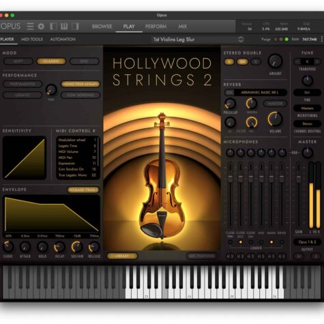Click the Reverb Predelay knob
This screenshot has width=324, height=324.
pyautogui.click(x=231, y=104)
